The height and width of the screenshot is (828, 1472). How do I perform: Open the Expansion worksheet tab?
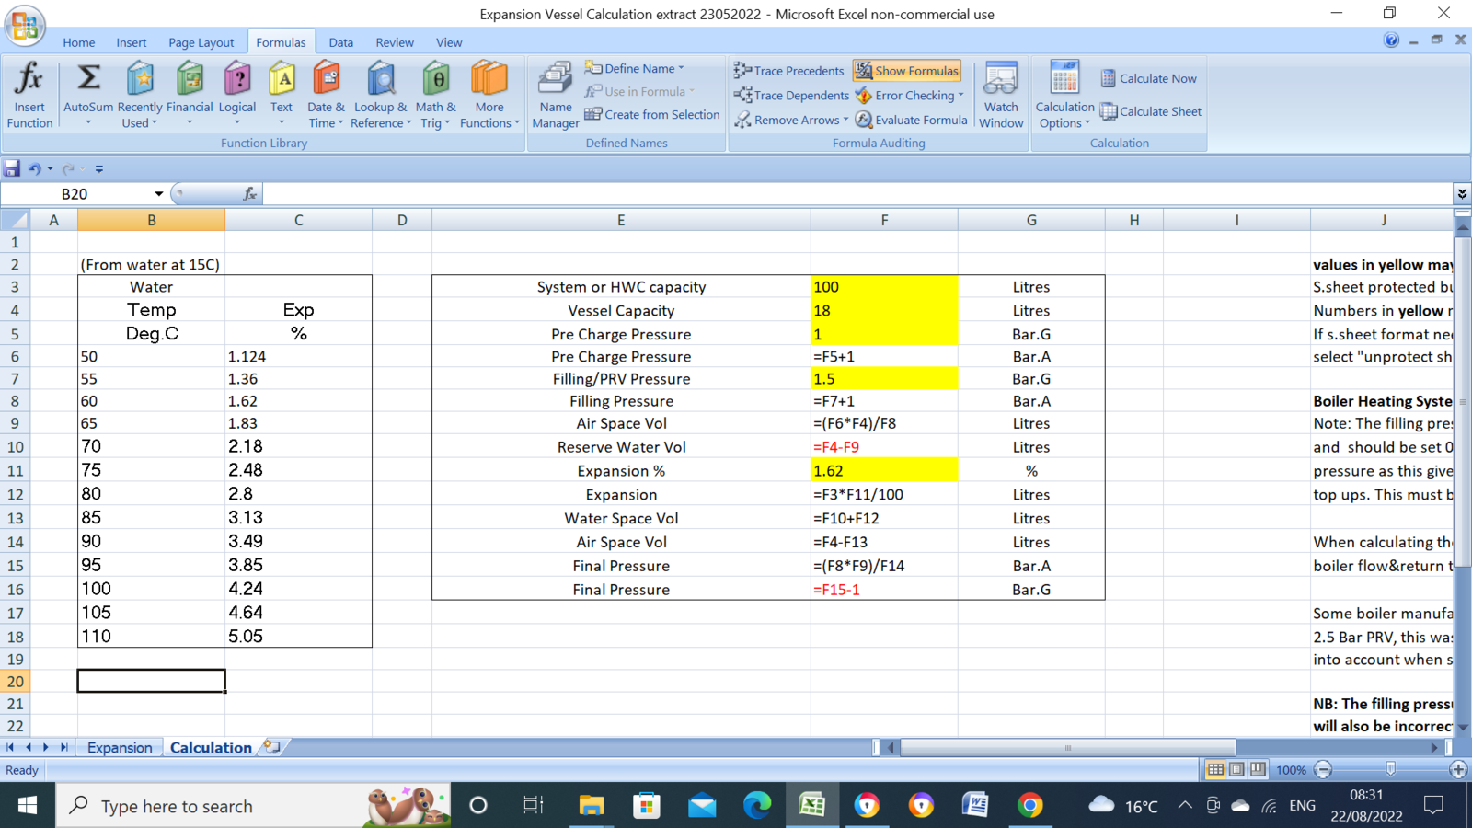tap(120, 747)
